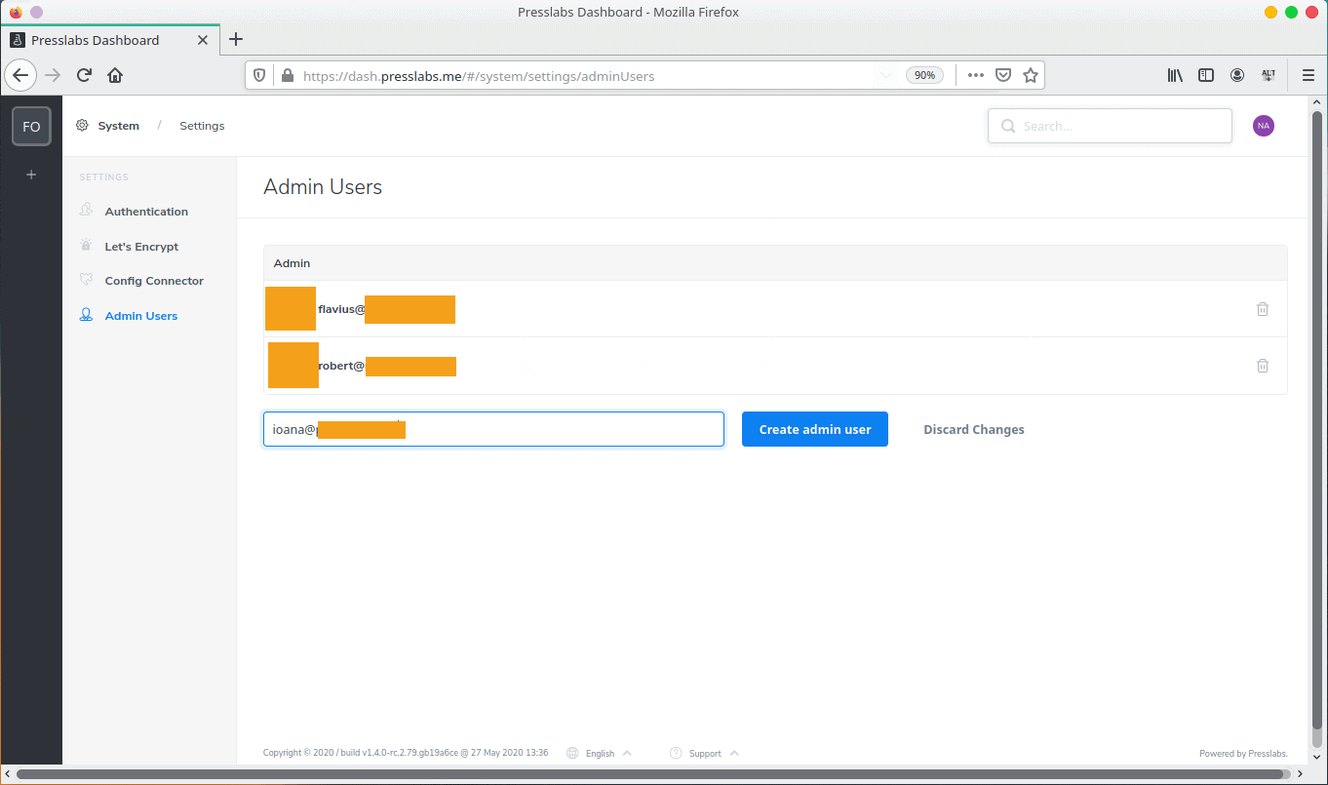Open Authentication settings

pyautogui.click(x=146, y=212)
